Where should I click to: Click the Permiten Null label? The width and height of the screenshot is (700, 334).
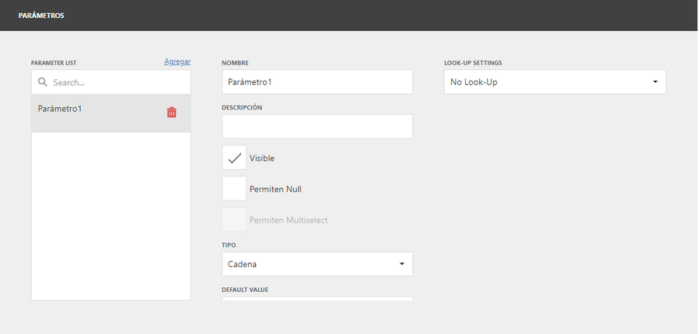pyautogui.click(x=275, y=189)
